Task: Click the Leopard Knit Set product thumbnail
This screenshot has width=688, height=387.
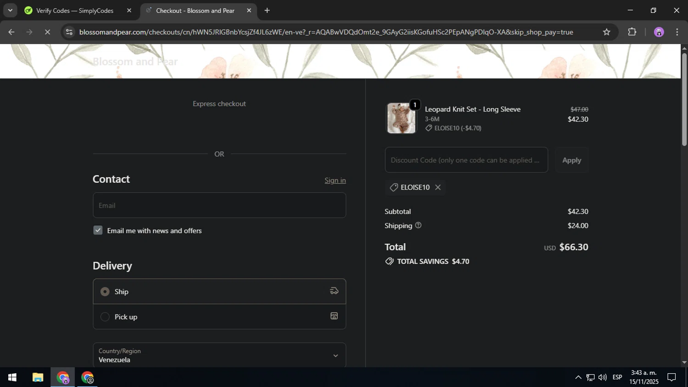Action: pyautogui.click(x=401, y=118)
